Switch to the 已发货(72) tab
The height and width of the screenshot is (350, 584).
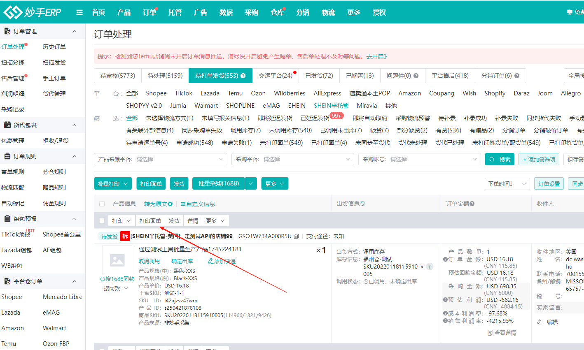pos(319,76)
